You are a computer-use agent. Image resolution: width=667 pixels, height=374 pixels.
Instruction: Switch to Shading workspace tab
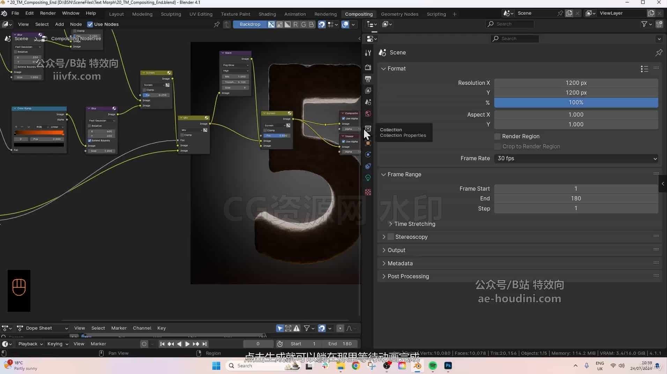click(x=267, y=14)
